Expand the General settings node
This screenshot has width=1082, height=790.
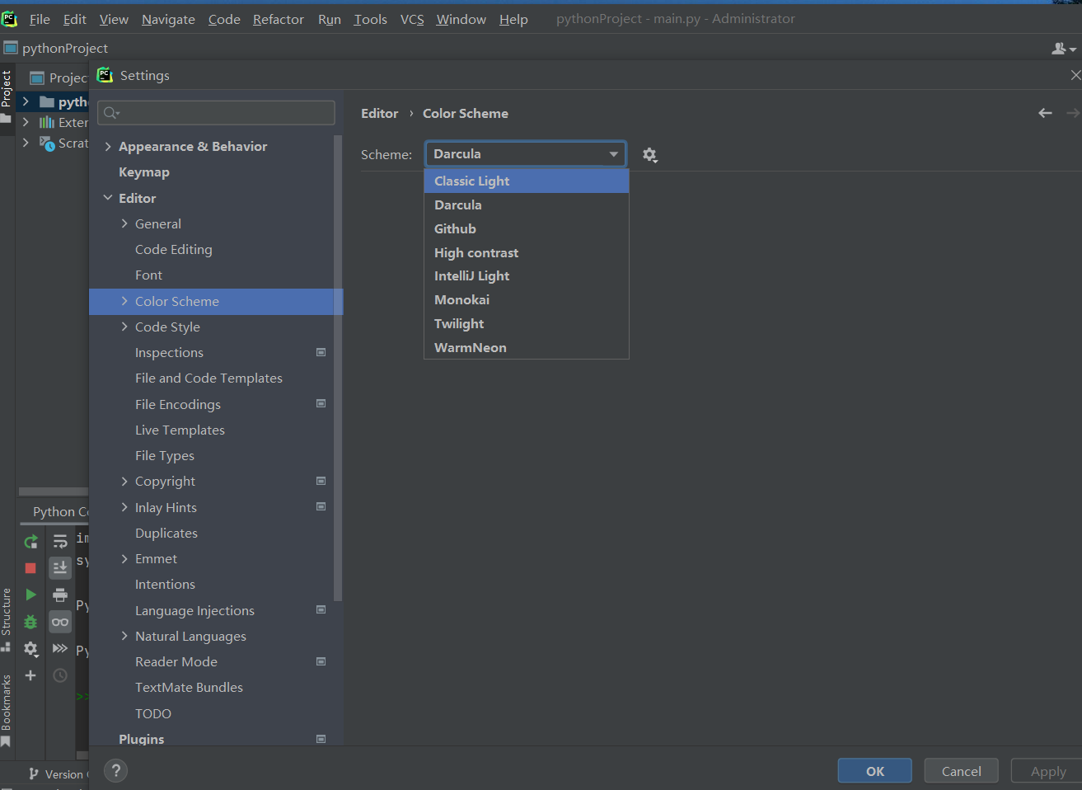[x=124, y=223]
